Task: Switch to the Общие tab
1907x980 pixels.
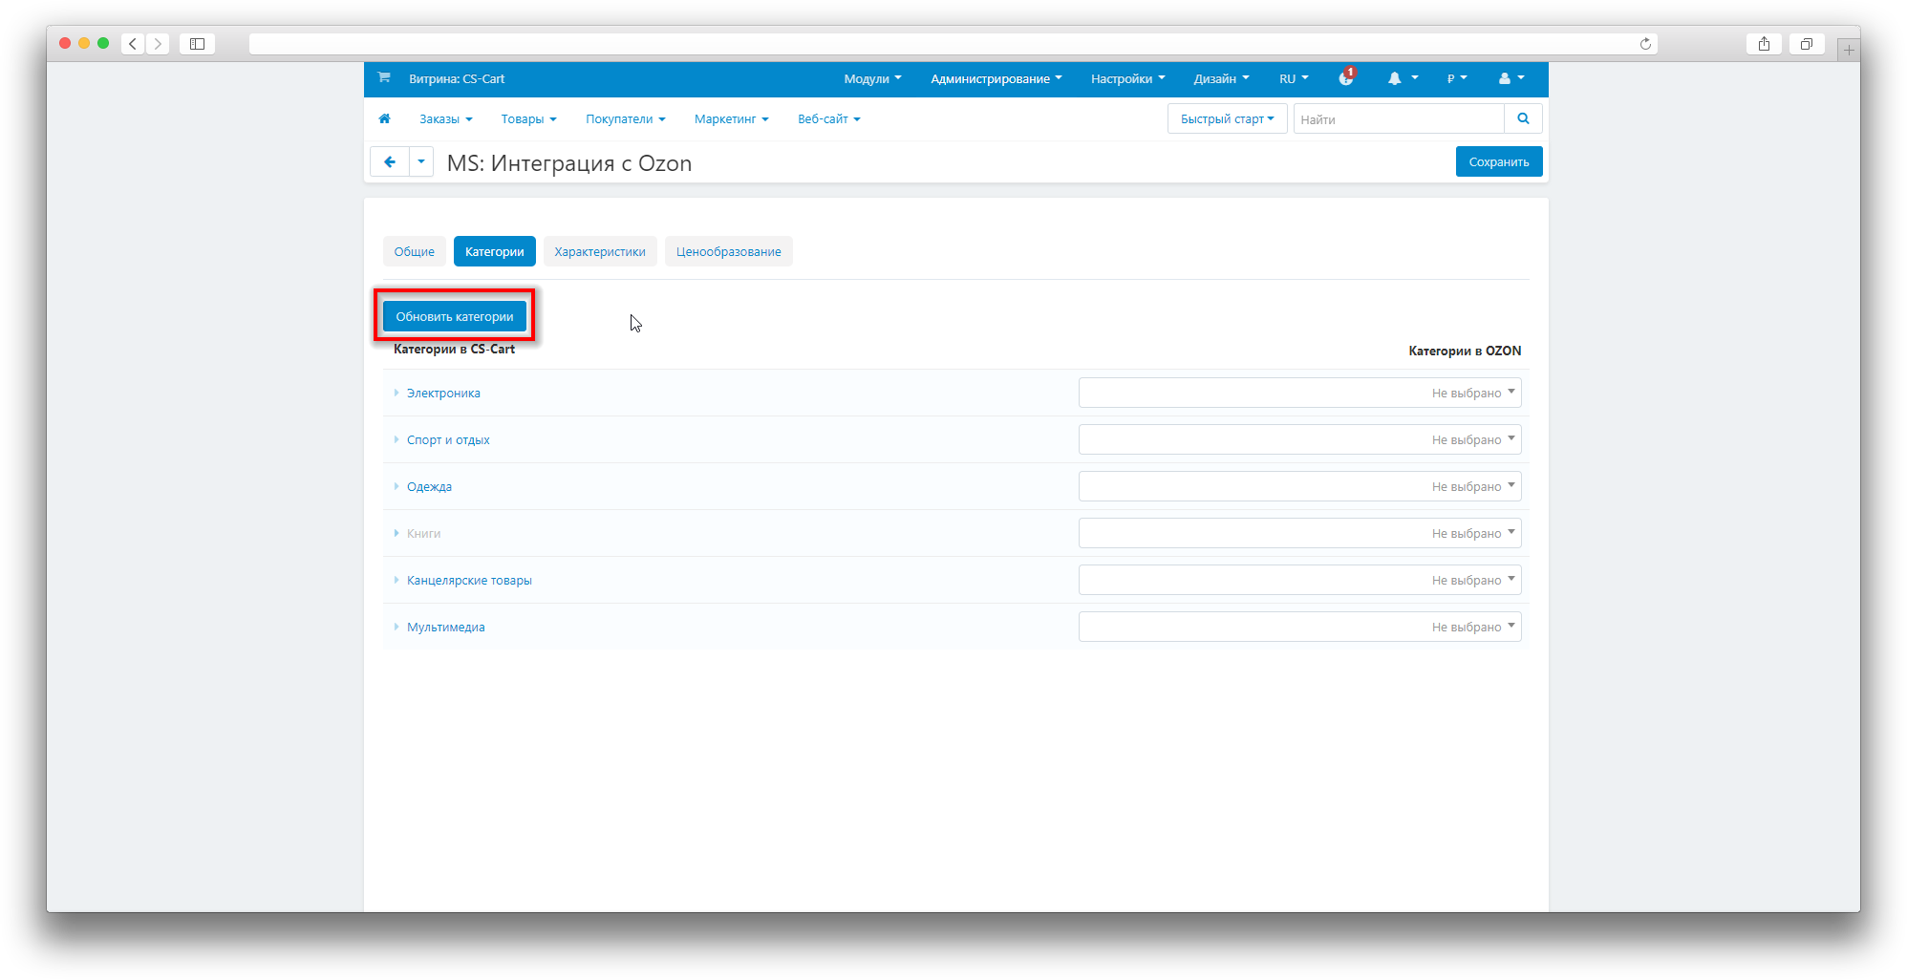Action: (414, 251)
